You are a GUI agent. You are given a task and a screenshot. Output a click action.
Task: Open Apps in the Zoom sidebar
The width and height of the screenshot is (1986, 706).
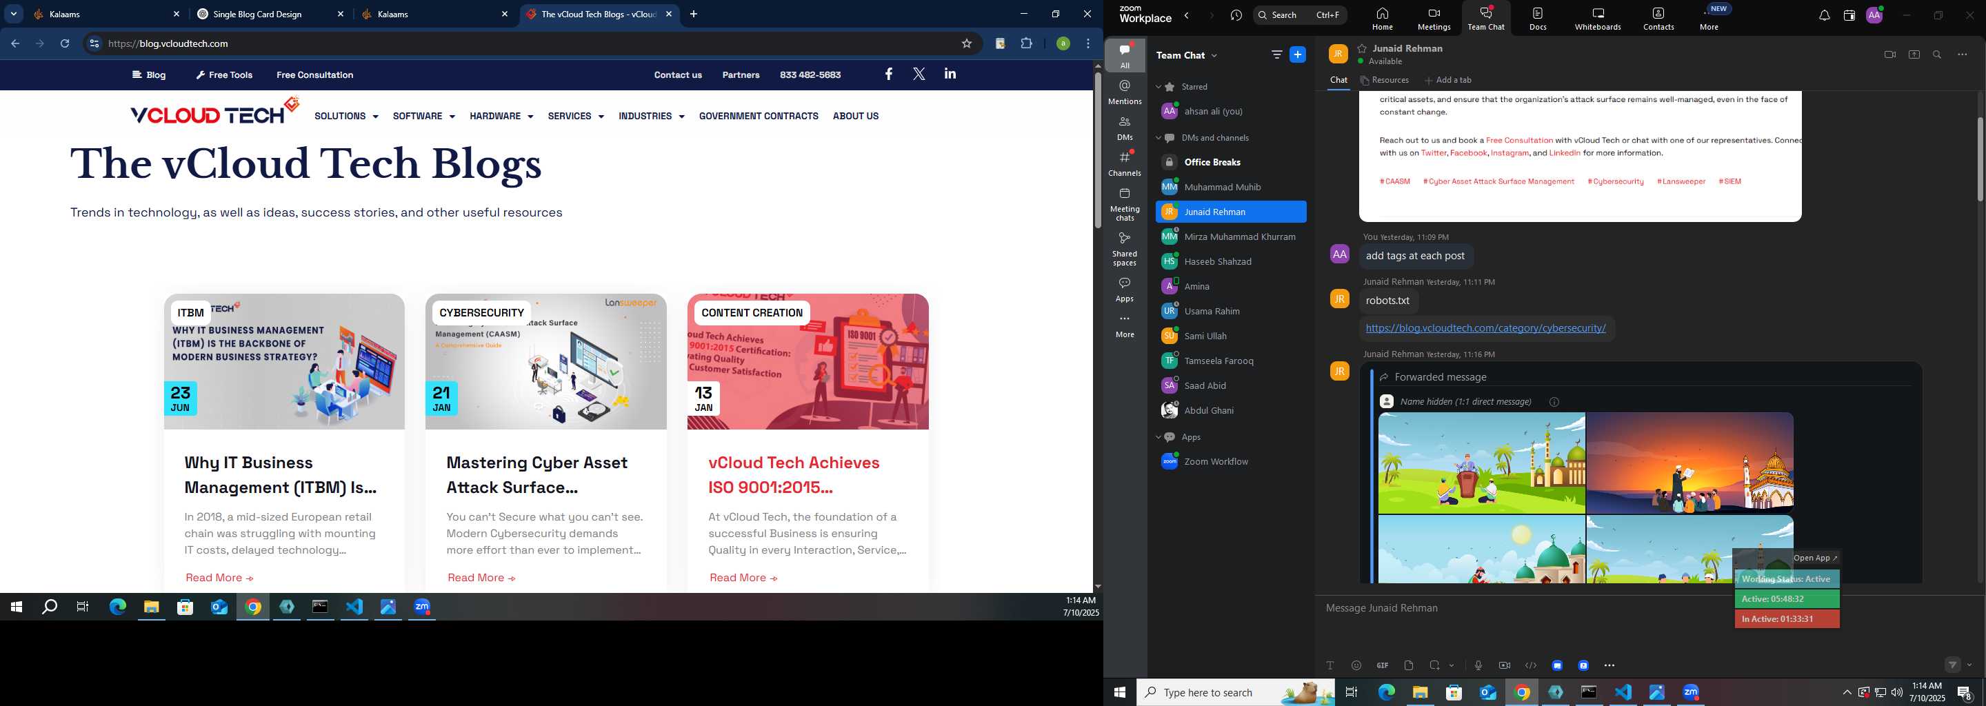(x=1125, y=290)
